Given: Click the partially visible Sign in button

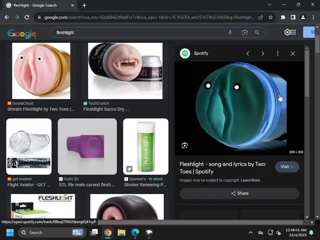Looking at the screenshot, I should pyautogui.click(x=309, y=32).
